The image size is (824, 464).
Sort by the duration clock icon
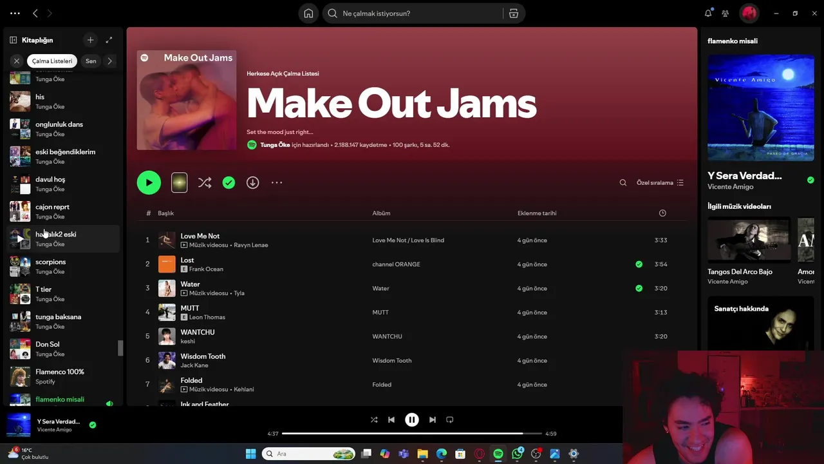[662, 213]
